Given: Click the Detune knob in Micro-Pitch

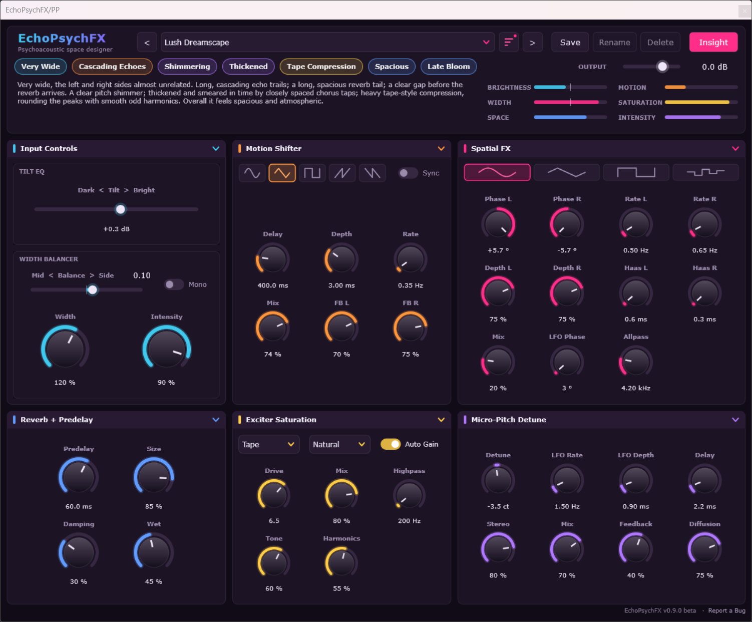Looking at the screenshot, I should [498, 480].
